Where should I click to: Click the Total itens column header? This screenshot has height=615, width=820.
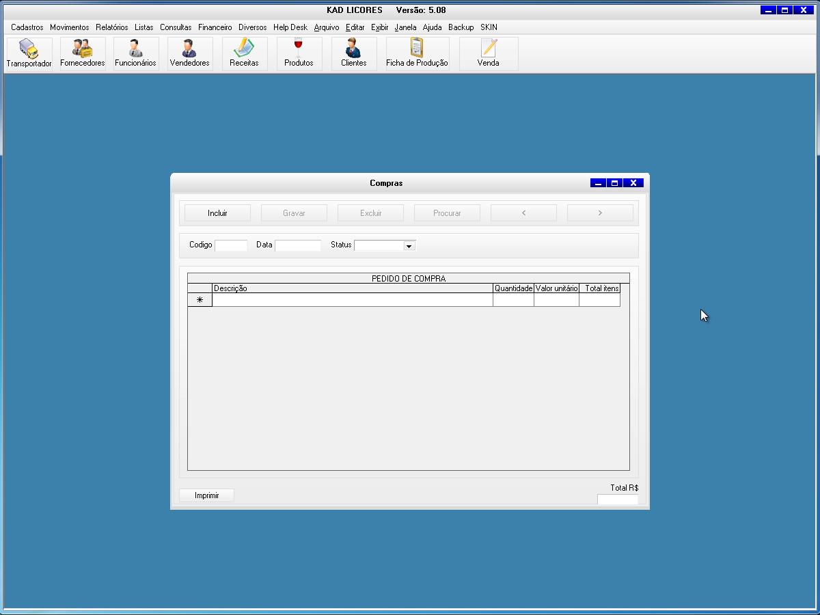point(599,288)
